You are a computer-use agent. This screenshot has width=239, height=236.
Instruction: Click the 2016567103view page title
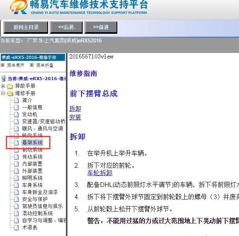coord(91,57)
